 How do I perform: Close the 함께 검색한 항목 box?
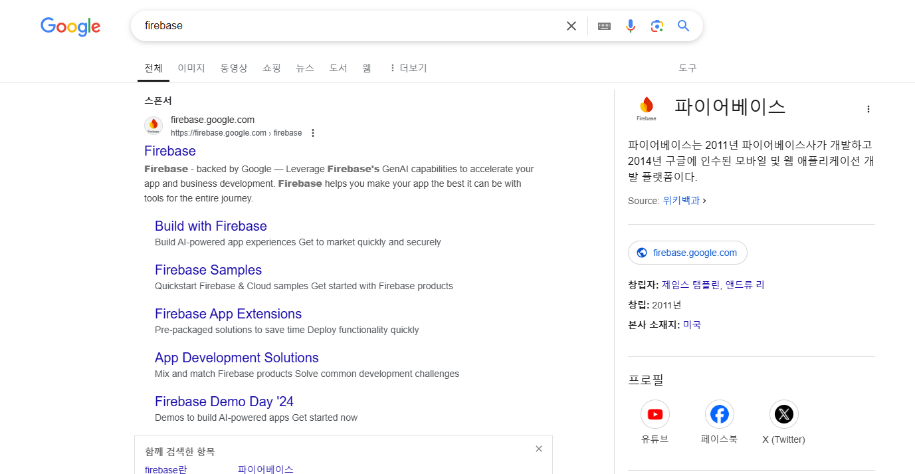click(539, 449)
